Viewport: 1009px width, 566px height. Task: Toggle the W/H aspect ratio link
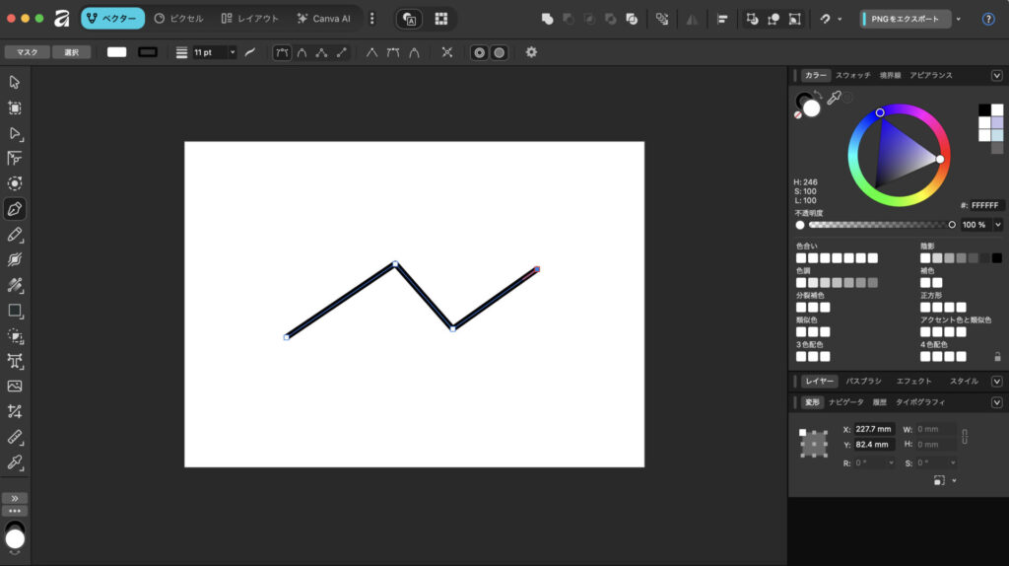coord(965,436)
